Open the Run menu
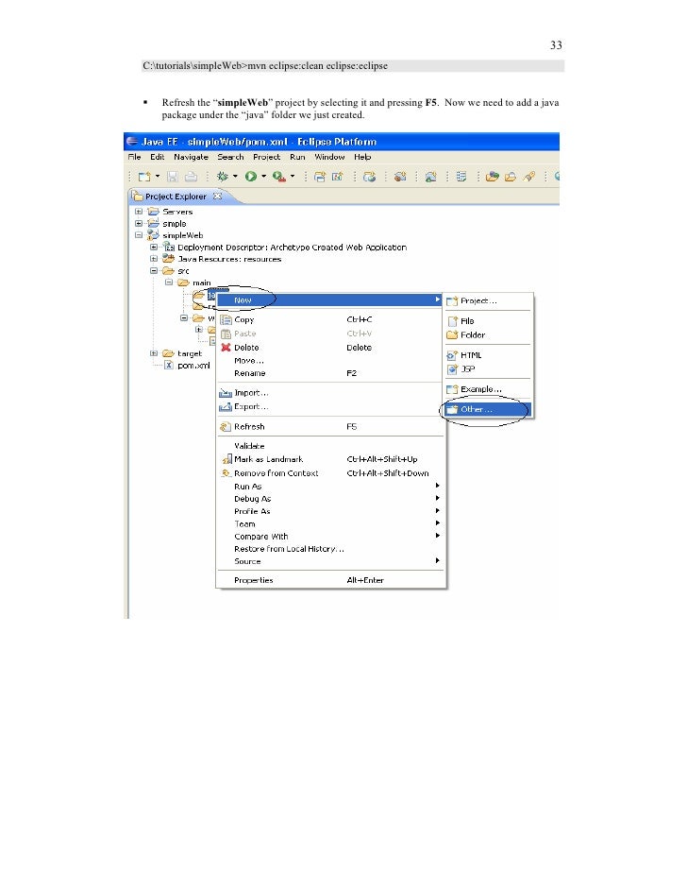Screen dimensions: 687x890 (x=297, y=157)
